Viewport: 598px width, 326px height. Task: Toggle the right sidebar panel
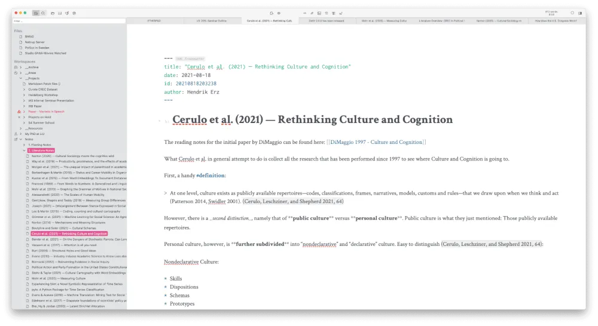pos(580,13)
